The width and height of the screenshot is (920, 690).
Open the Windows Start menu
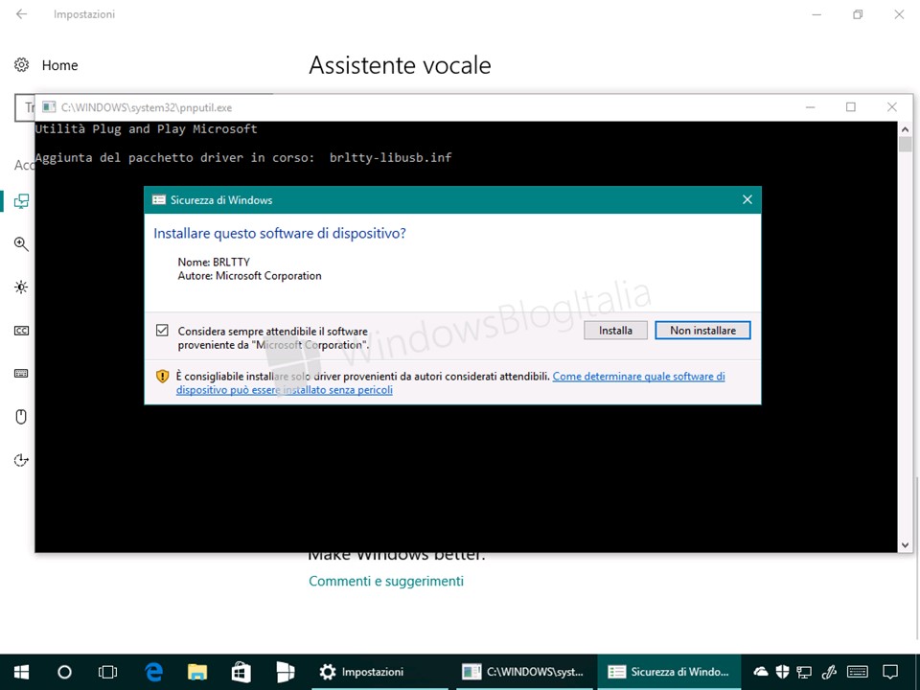coord(22,672)
